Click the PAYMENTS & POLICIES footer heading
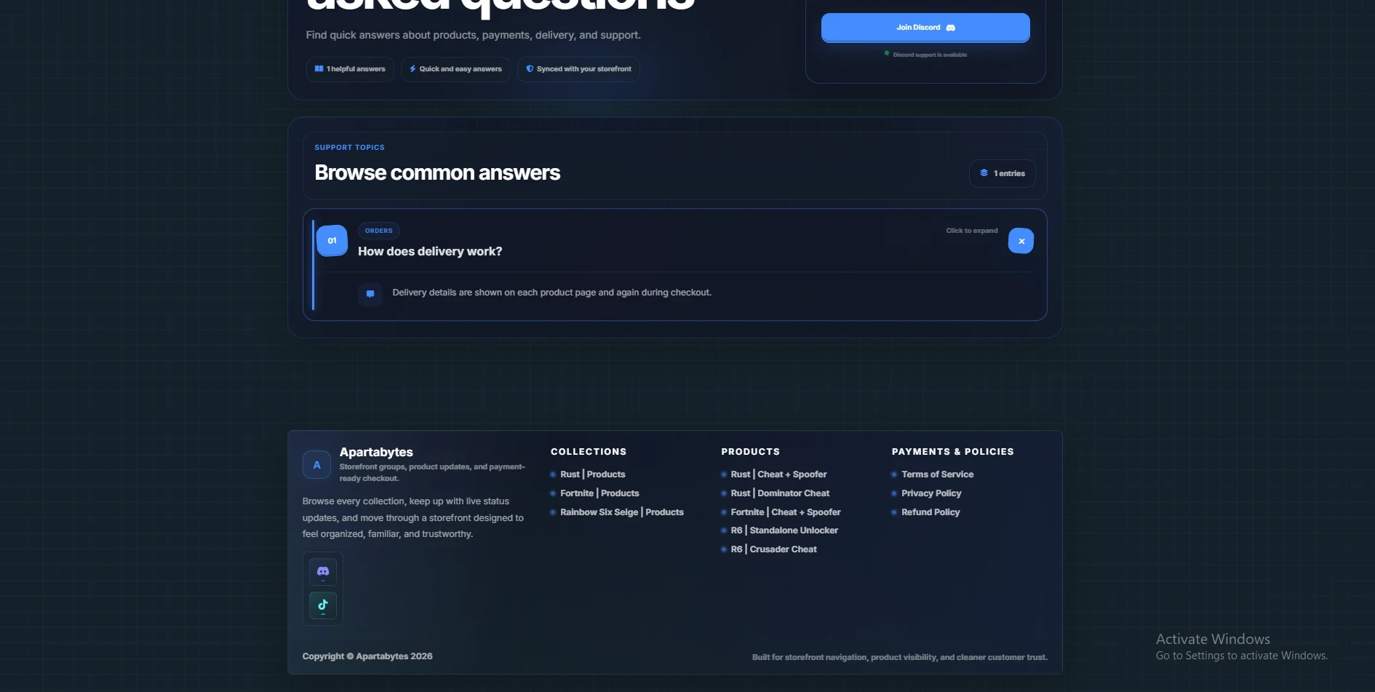 pyautogui.click(x=952, y=452)
